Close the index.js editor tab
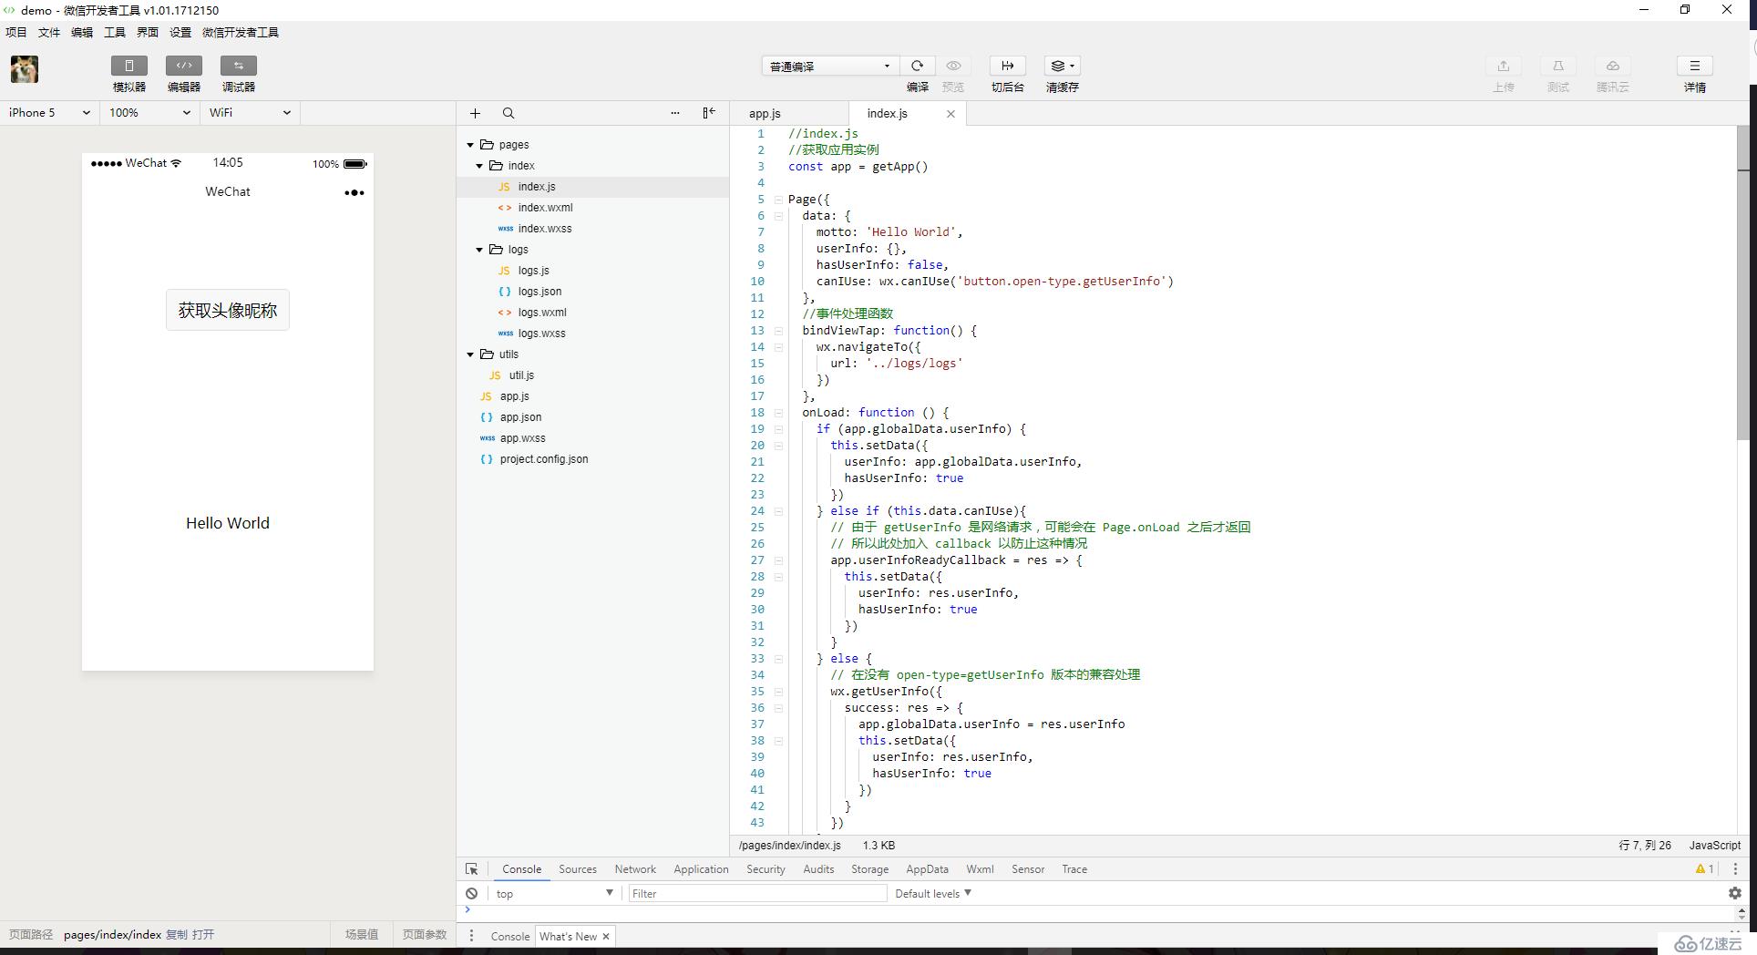 pyautogui.click(x=950, y=114)
